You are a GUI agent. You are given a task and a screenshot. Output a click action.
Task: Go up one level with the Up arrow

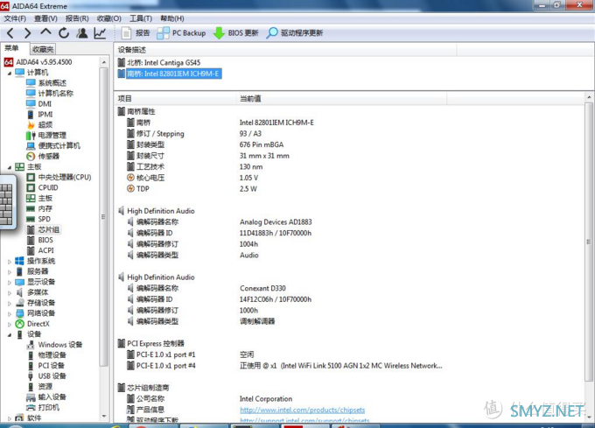tap(45, 32)
